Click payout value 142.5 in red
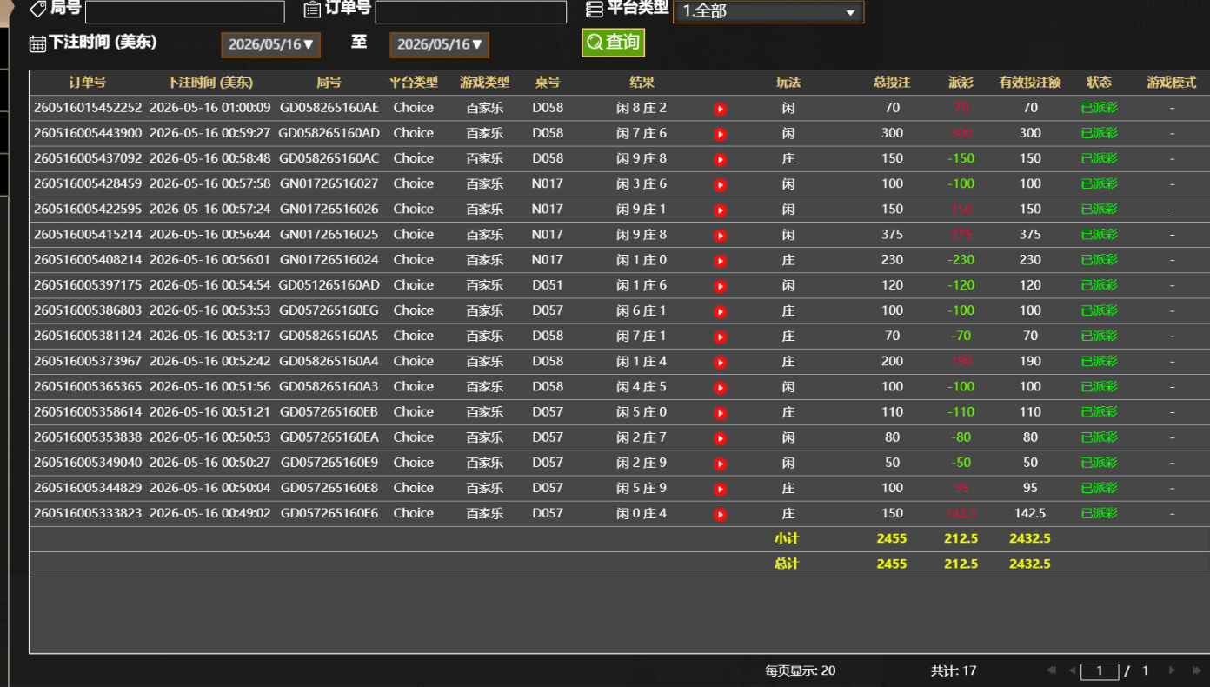1210x687 pixels. 961,513
